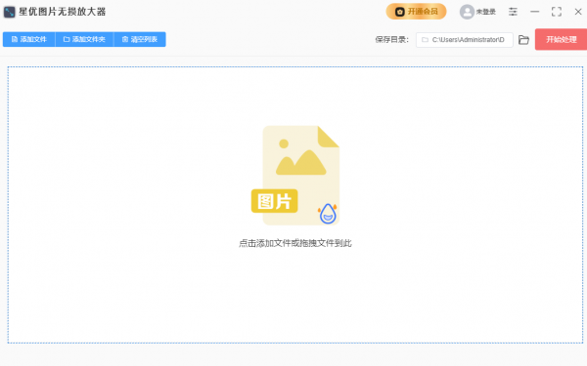Viewport: 587px width, 366px height.
Task: Open membership via 开通会员 button
Action: pos(417,12)
